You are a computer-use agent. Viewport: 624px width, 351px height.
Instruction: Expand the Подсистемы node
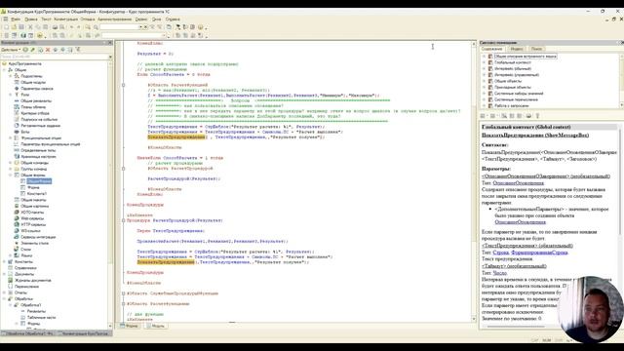11,76
